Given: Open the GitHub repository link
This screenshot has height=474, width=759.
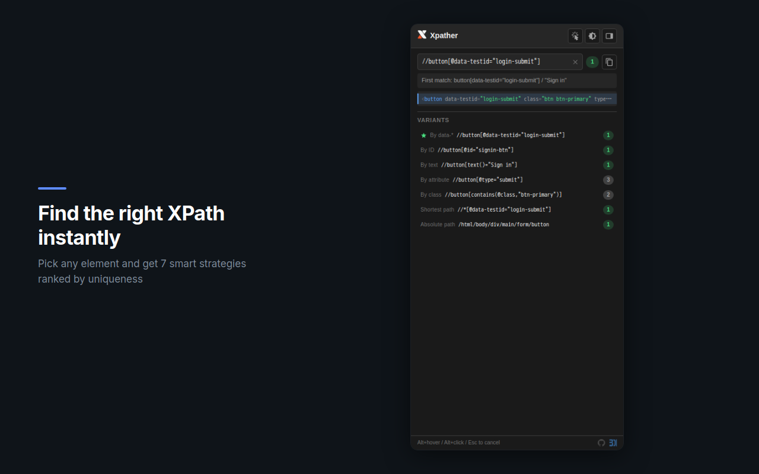Looking at the screenshot, I should click(x=601, y=443).
